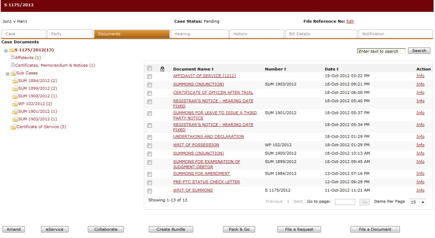Click the Certificate of Service folder icon

pyautogui.click(x=13, y=127)
